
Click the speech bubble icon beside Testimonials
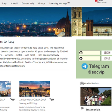tap(82, 108)
